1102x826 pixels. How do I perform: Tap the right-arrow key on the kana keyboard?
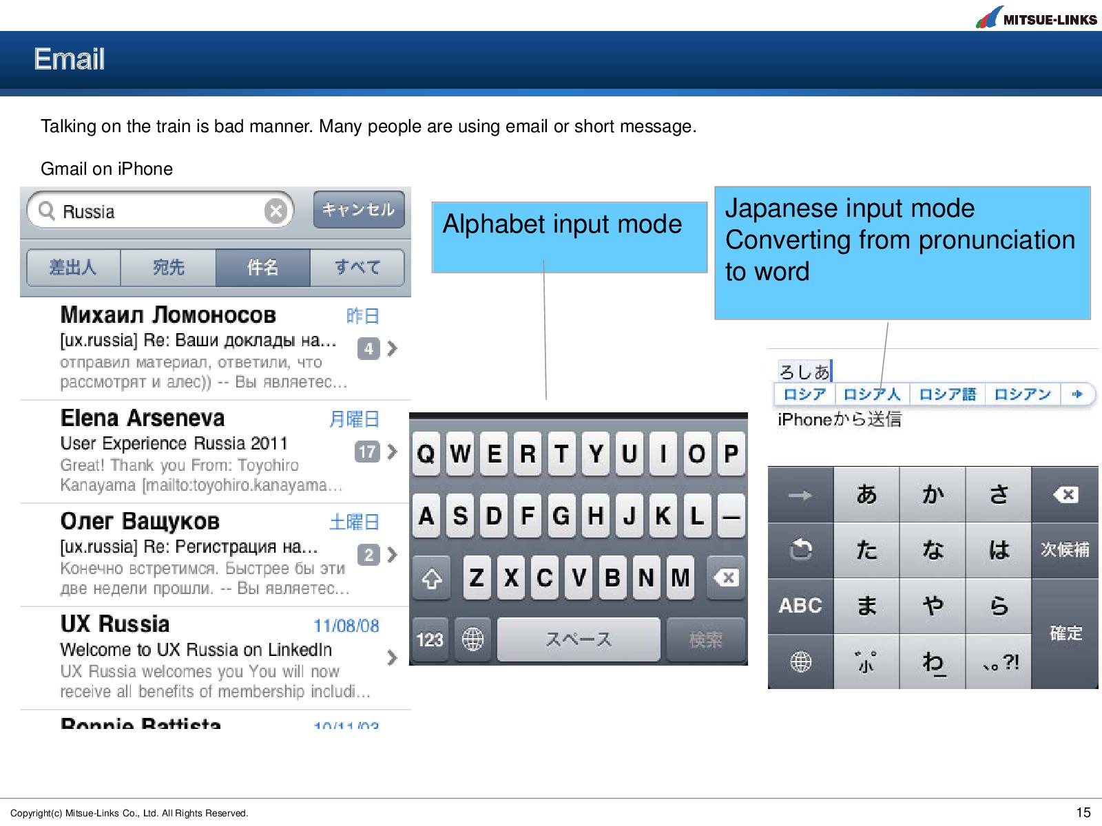(x=800, y=494)
